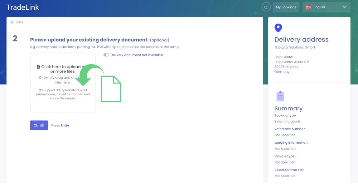The width and height of the screenshot is (358, 187).
Task: Click the upload file icon in dropzone
Action: [38, 67]
